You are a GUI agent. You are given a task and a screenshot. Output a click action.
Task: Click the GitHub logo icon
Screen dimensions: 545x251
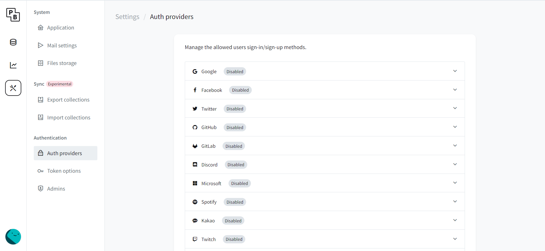tap(195, 127)
